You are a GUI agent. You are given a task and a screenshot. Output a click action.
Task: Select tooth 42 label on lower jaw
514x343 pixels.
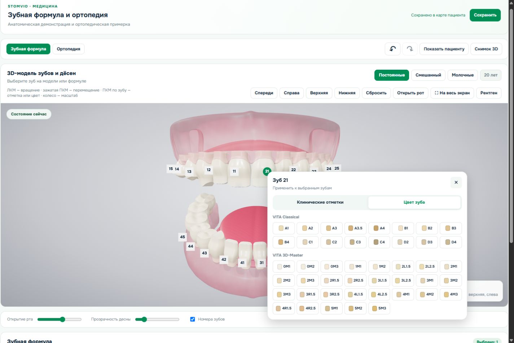click(x=224, y=259)
